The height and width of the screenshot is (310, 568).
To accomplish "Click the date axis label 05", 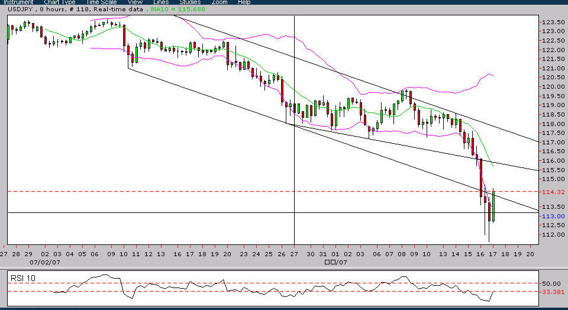I will click(x=82, y=254).
